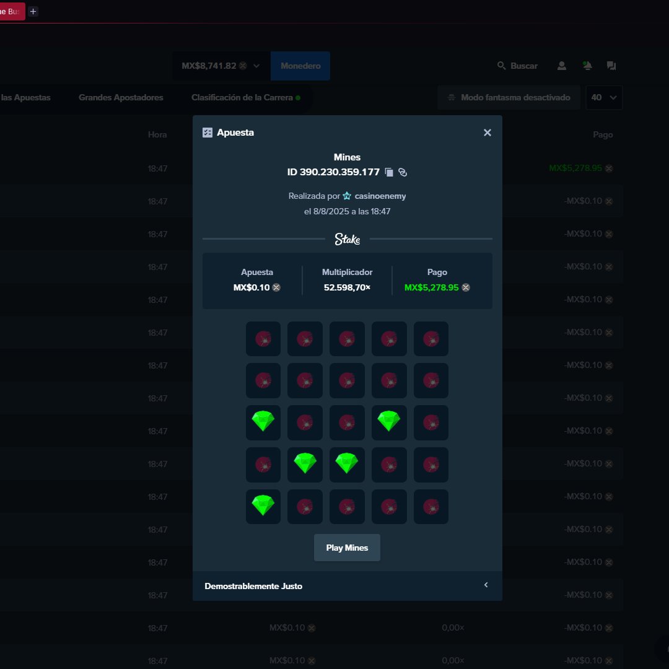
Task: Copy the bet link icon
Action: pos(403,172)
